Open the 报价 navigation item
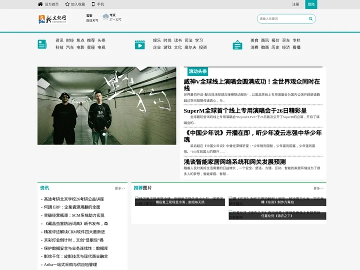This screenshot has height=270, width=360. [x=275, y=40]
